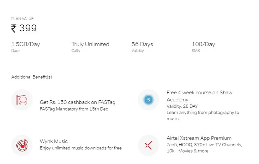Select the 100/Day SMS detail

click(203, 44)
